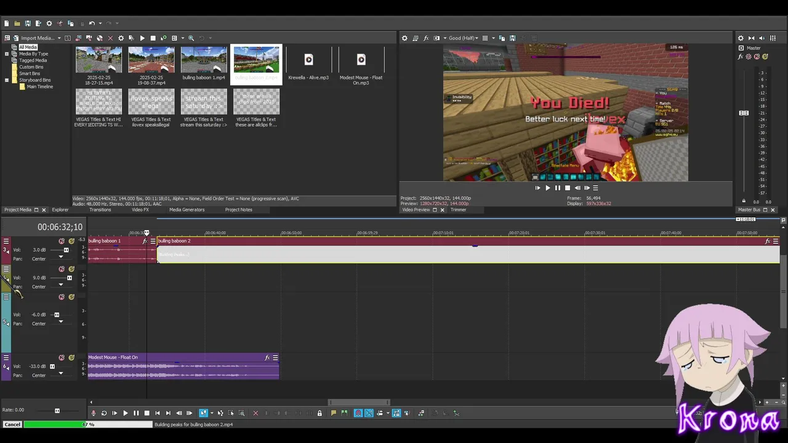This screenshot has height=443, width=788.
Task: Open Video Output FX in preview toolbar
Action: coord(426,38)
